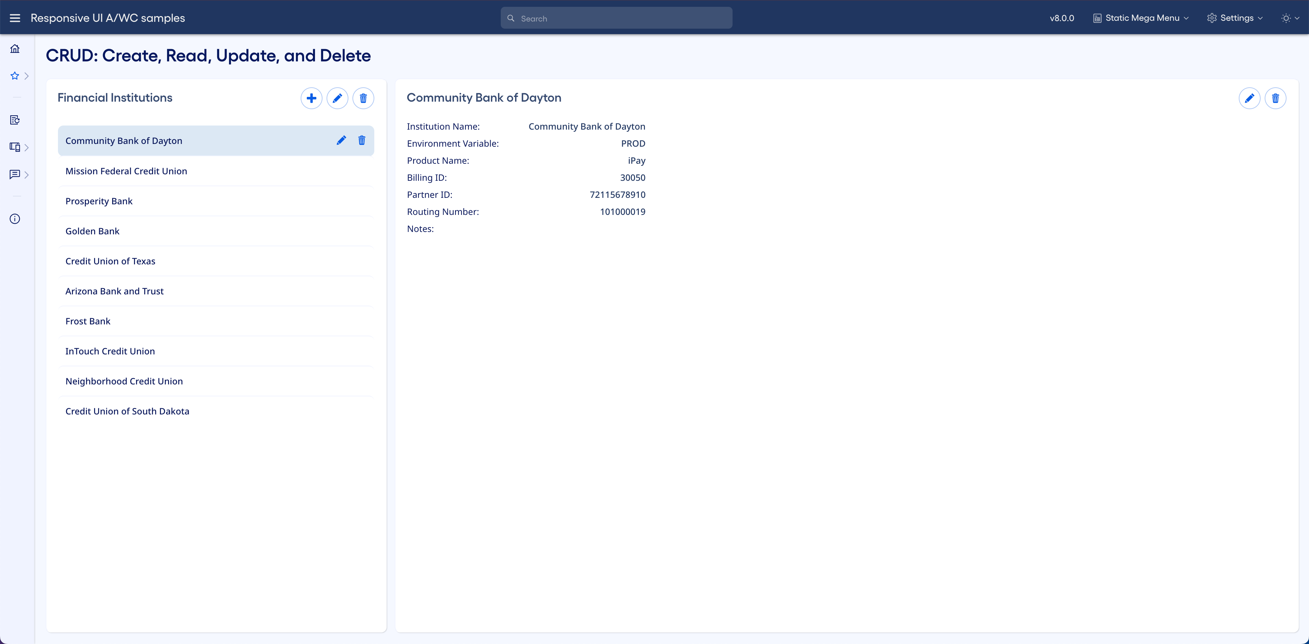Viewport: 1309px width, 644px height.
Task: Edit the Community Bank of Dayton list row
Action: (x=341, y=140)
